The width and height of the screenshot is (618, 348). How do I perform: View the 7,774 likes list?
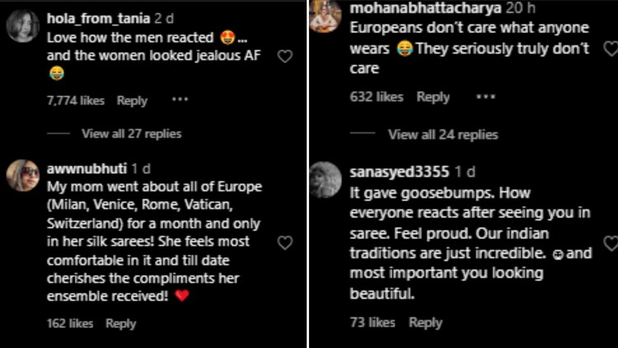[75, 101]
